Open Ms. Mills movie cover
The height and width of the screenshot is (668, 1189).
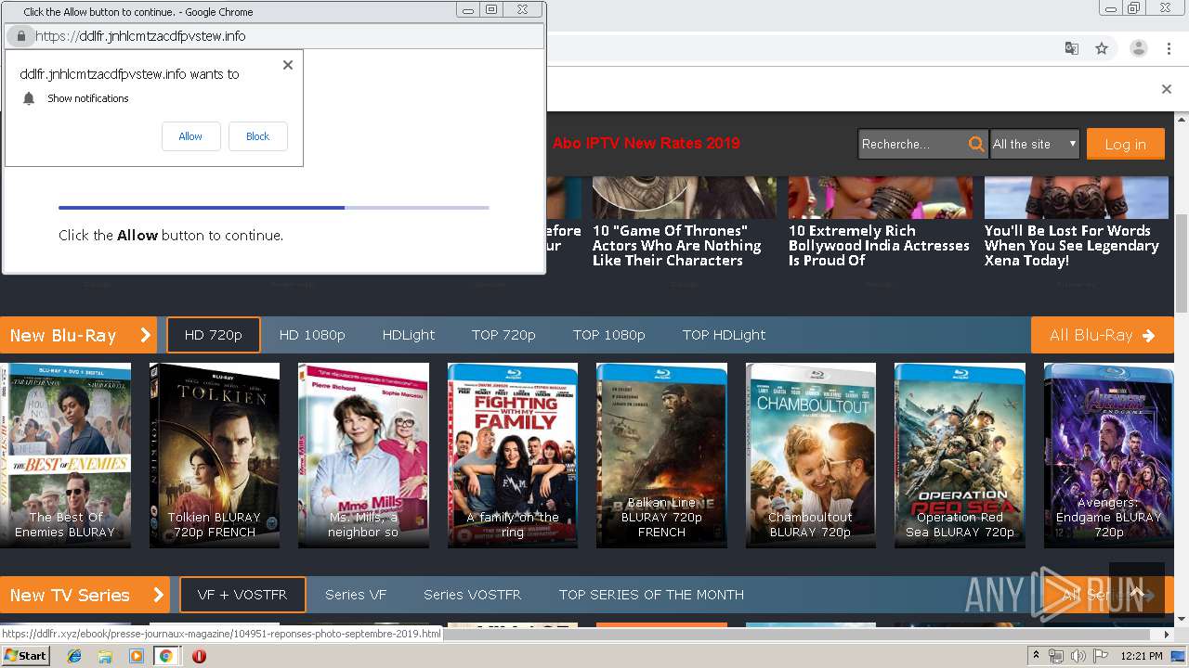[x=363, y=455]
